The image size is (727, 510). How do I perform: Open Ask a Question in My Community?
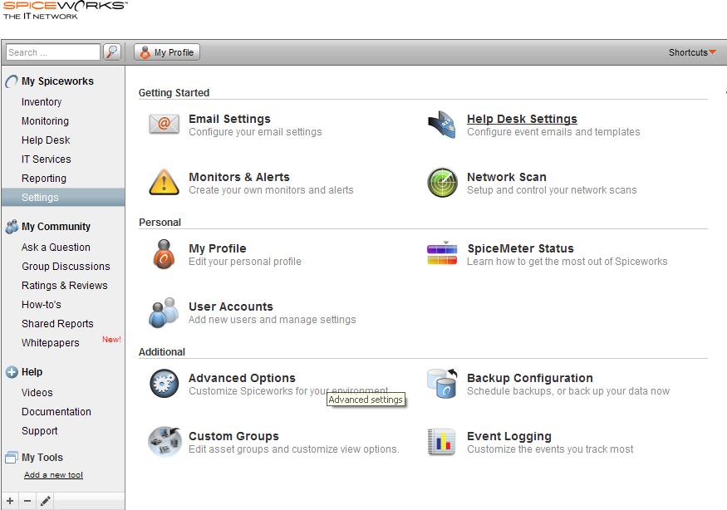point(56,248)
